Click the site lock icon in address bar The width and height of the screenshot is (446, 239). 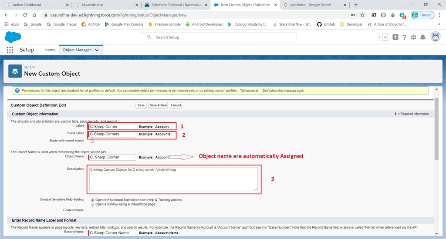[x=46, y=15]
